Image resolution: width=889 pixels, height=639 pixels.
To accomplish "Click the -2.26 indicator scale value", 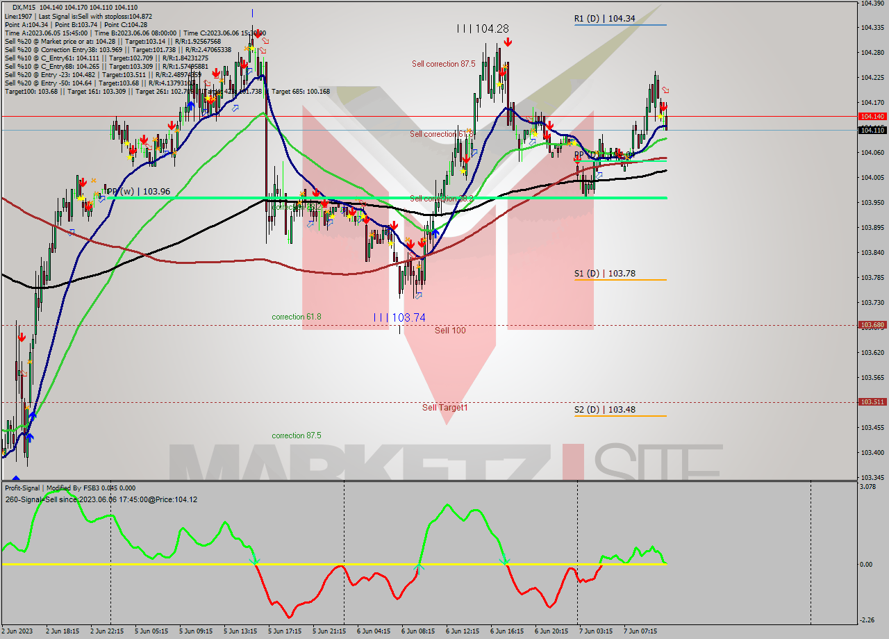I will [867, 620].
